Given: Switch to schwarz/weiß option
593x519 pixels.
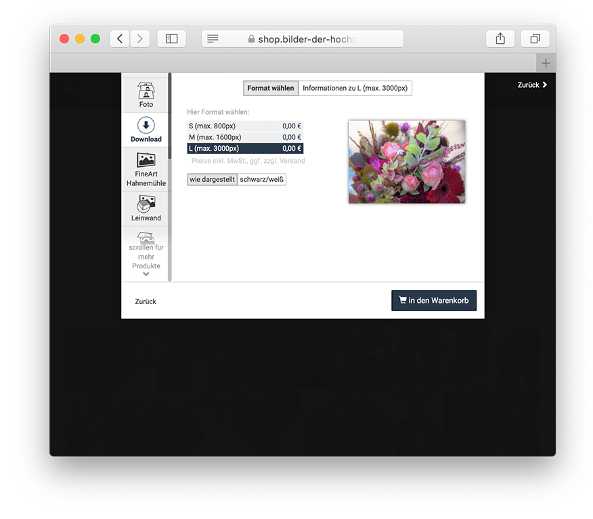Looking at the screenshot, I should pyautogui.click(x=262, y=179).
